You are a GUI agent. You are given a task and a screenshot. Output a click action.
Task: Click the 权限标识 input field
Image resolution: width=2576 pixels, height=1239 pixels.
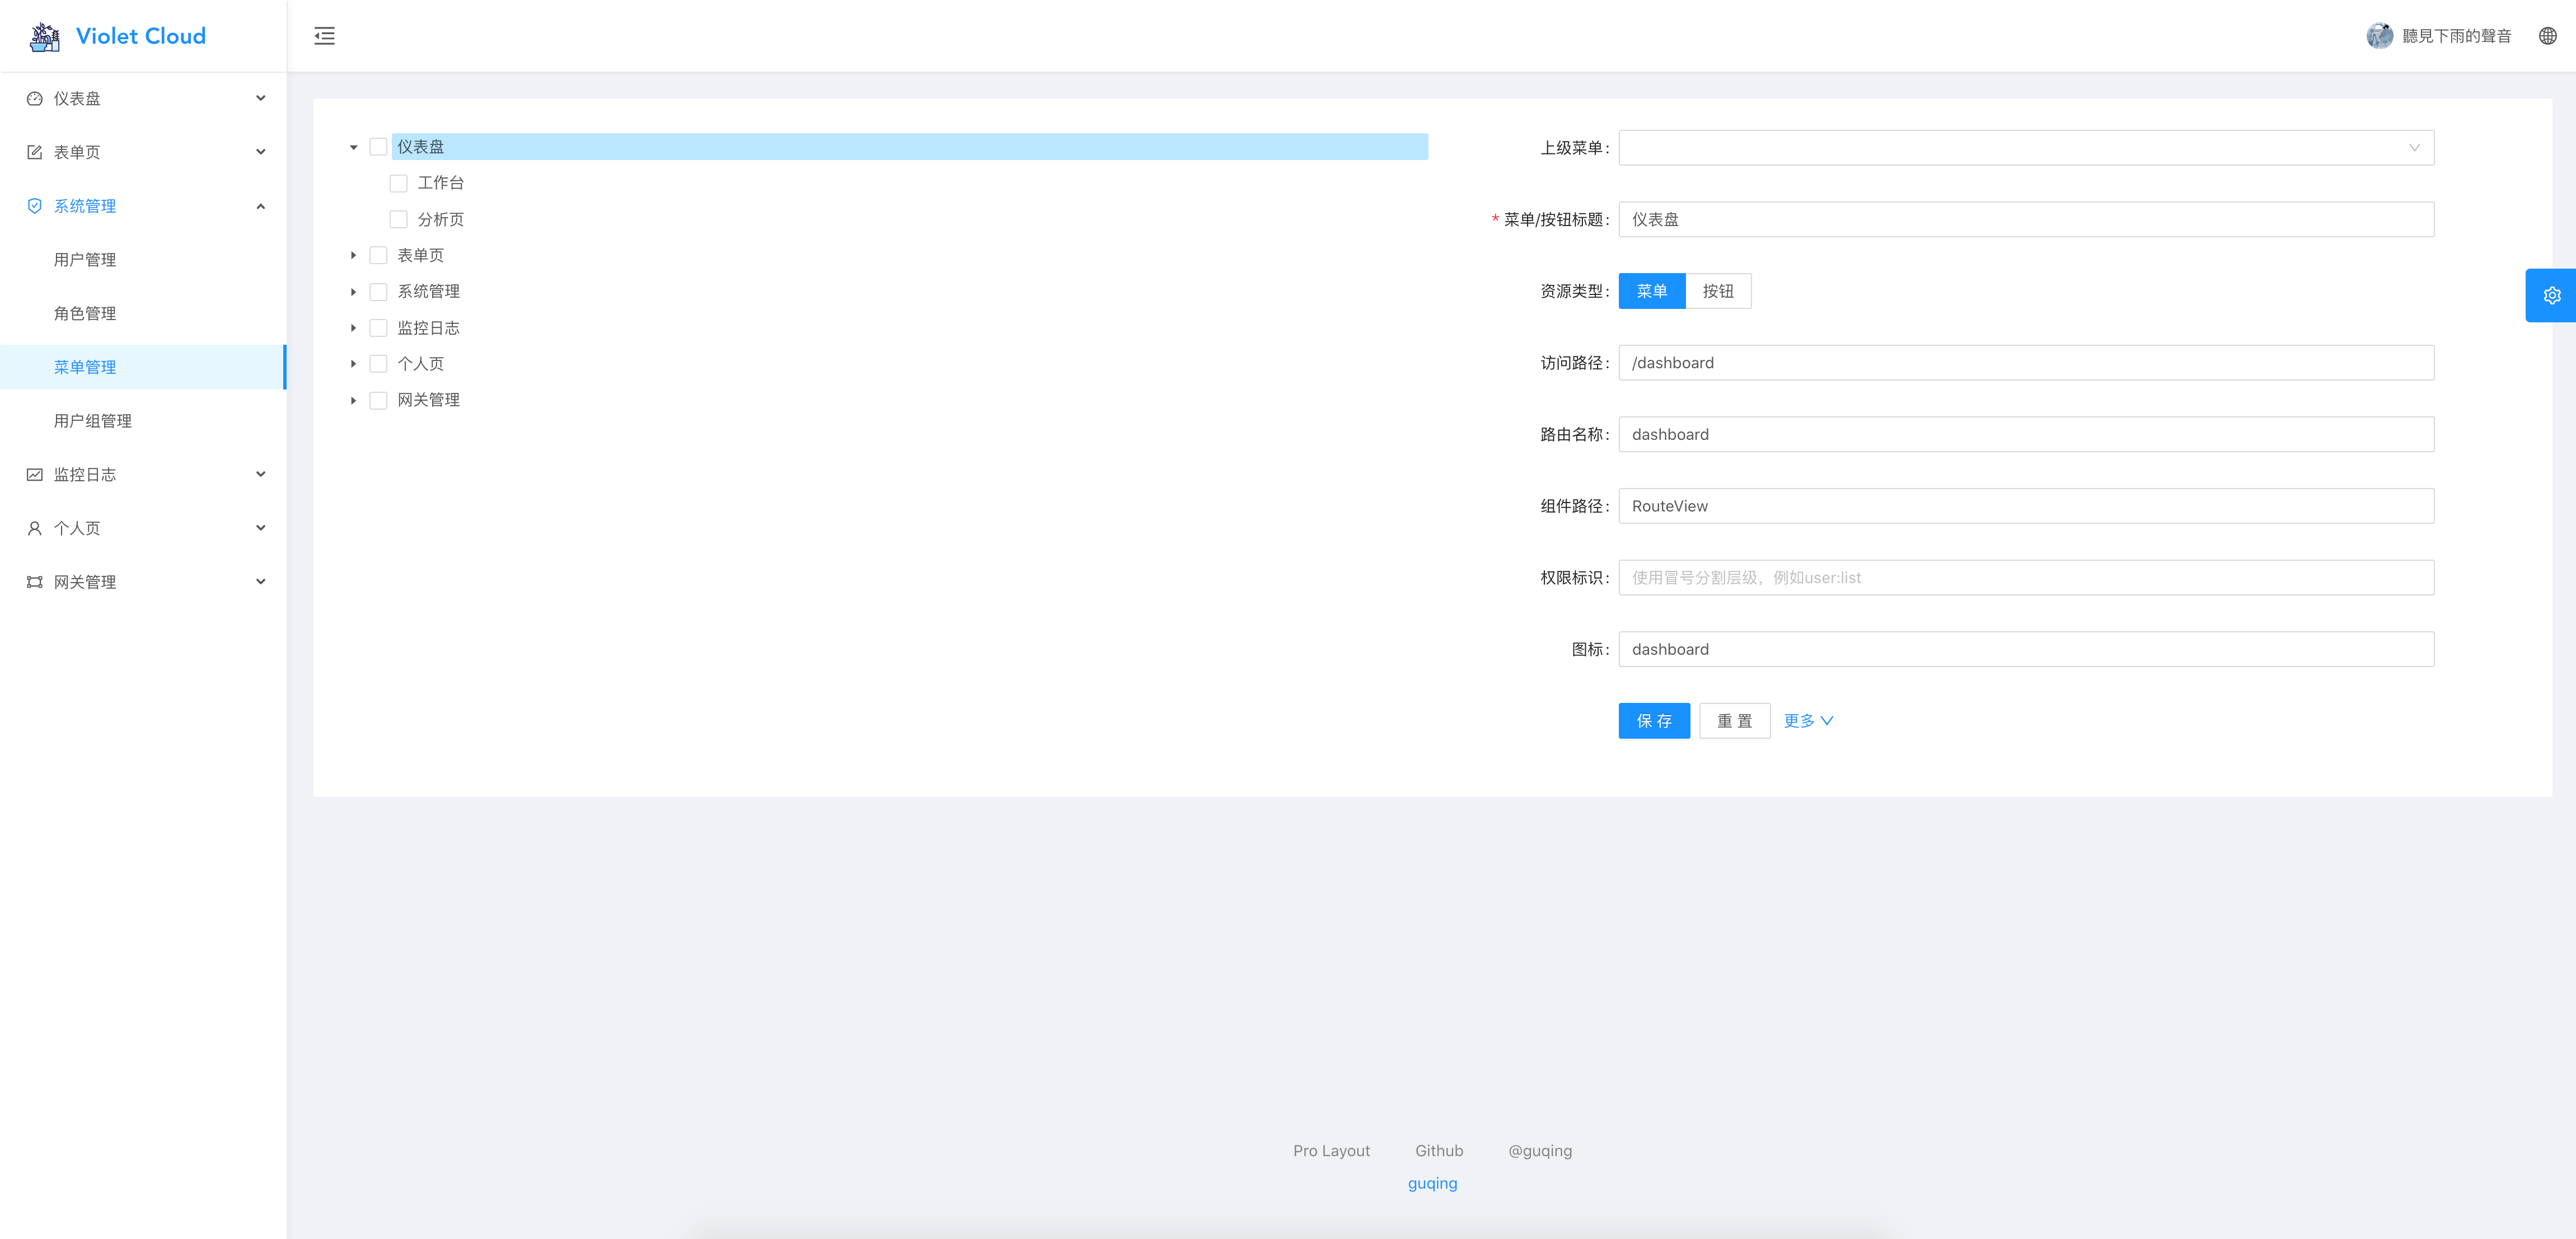tap(2025, 578)
